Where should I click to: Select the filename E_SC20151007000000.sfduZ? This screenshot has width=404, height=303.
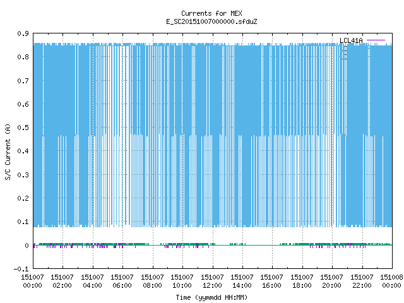211,21
